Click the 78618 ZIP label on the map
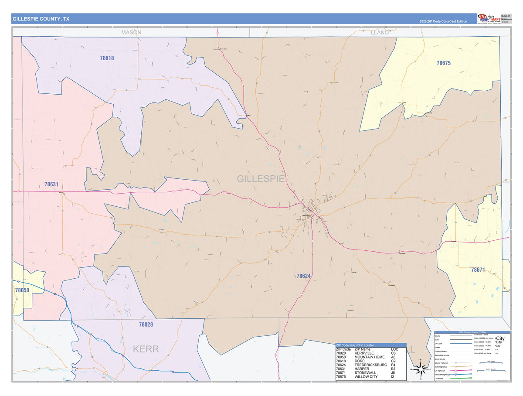This screenshot has width=523, height=396. 107,58
